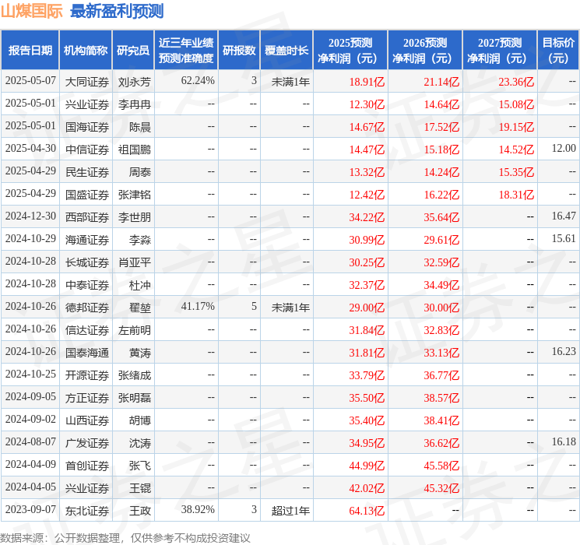Click the 中信证券 institution cell

point(87,149)
